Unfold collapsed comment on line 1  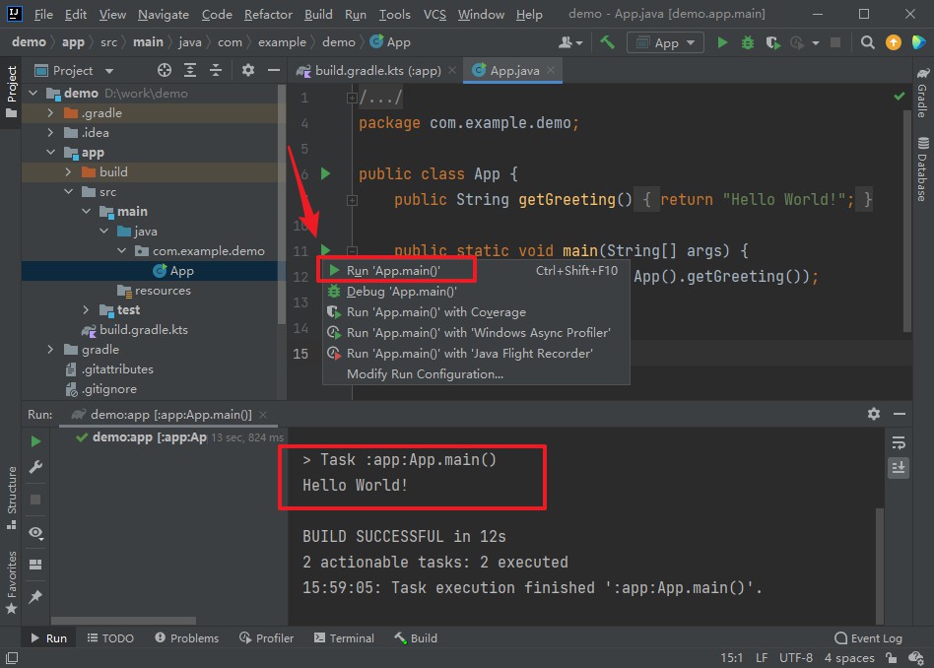352,98
